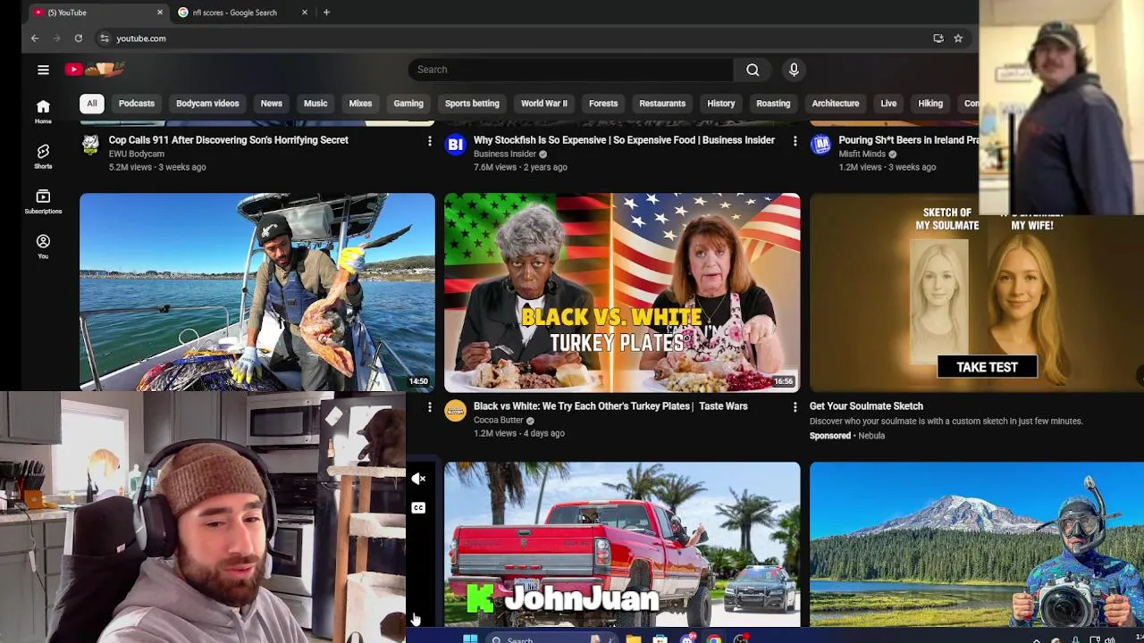Image resolution: width=1144 pixels, height=643 pixels.
Task: Open Get Your Soulmate Sketch ad title
Action: (x=866, y=406)
